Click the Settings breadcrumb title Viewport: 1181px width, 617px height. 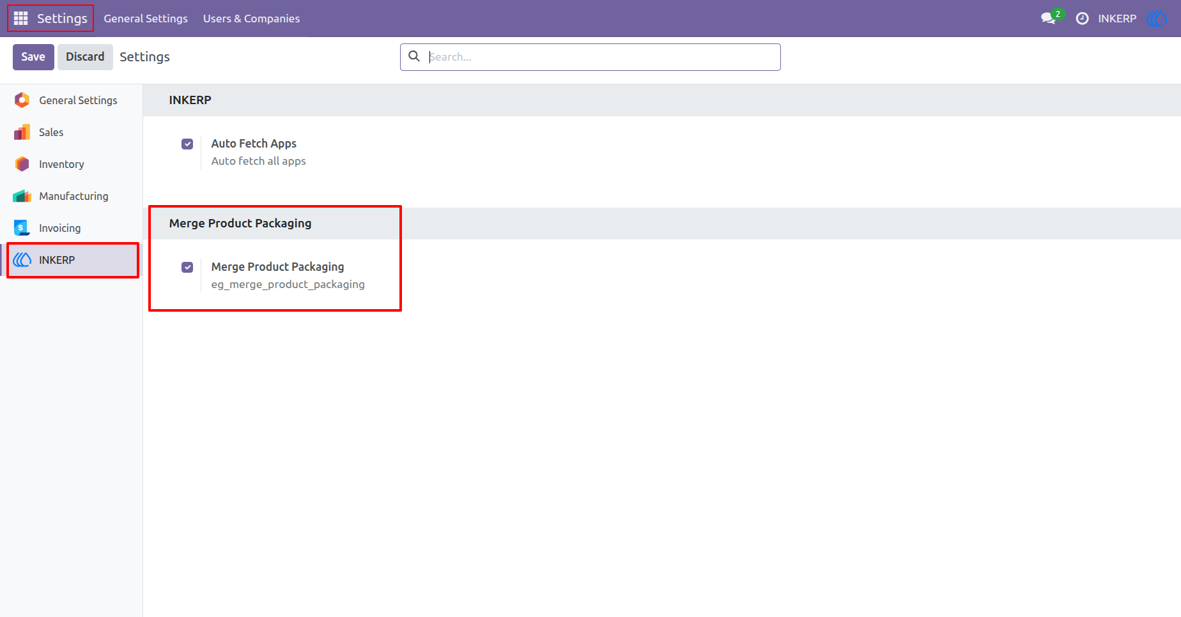point(144,57)
